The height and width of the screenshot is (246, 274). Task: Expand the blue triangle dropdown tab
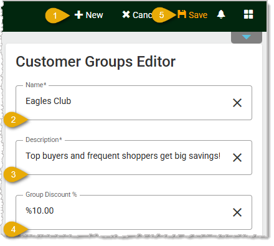[x=247, y=37]
